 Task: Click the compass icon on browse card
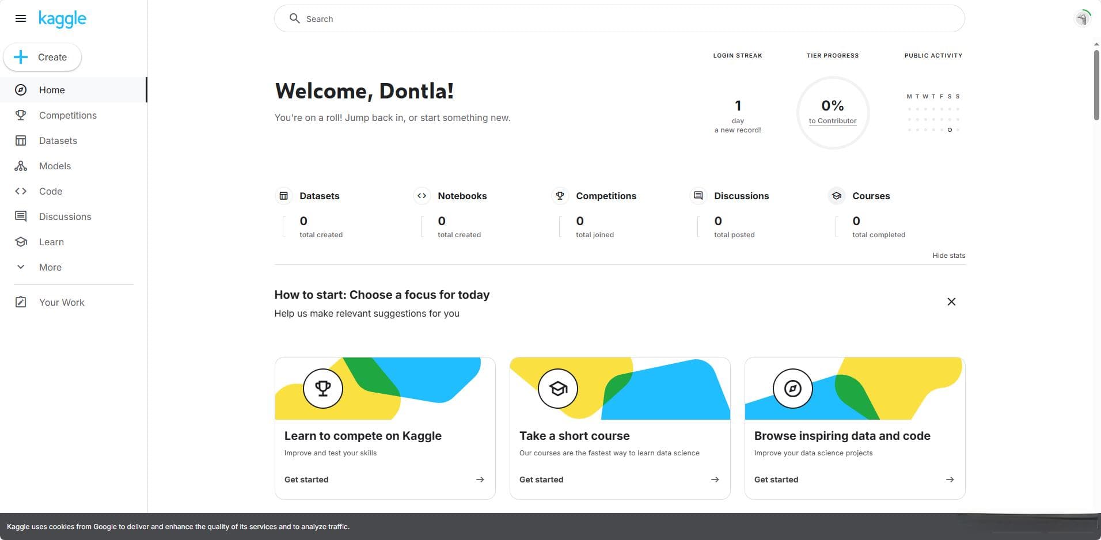pos(793,389)
